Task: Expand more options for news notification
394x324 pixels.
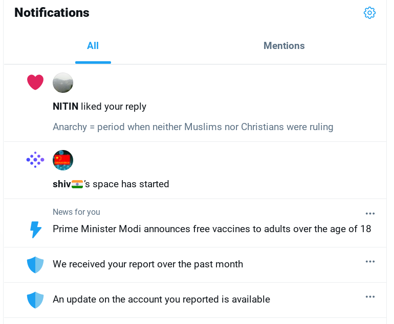Action: (x=370, y=213)
